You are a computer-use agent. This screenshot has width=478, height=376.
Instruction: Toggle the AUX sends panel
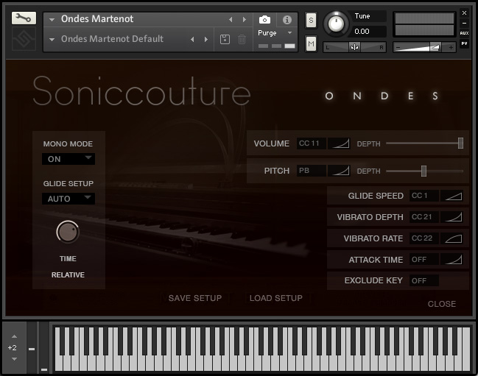(x=464, y=33)
